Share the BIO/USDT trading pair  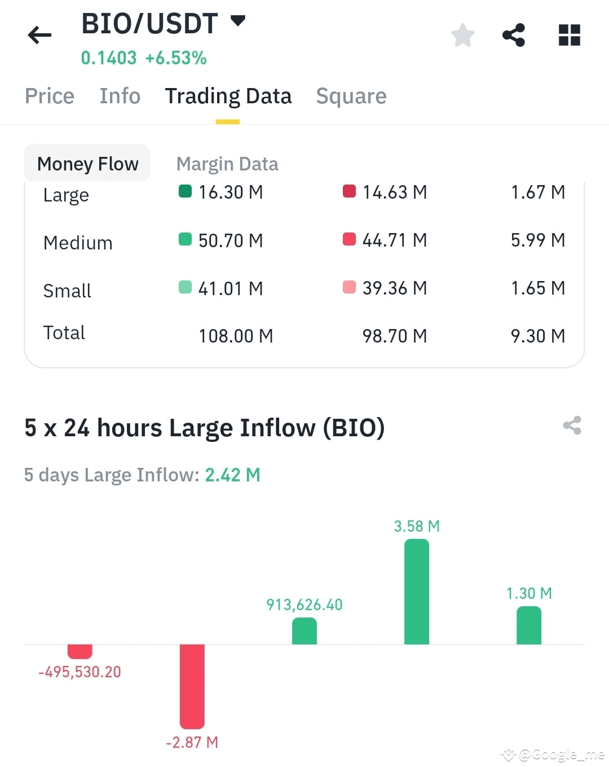(x=514, y=34)
